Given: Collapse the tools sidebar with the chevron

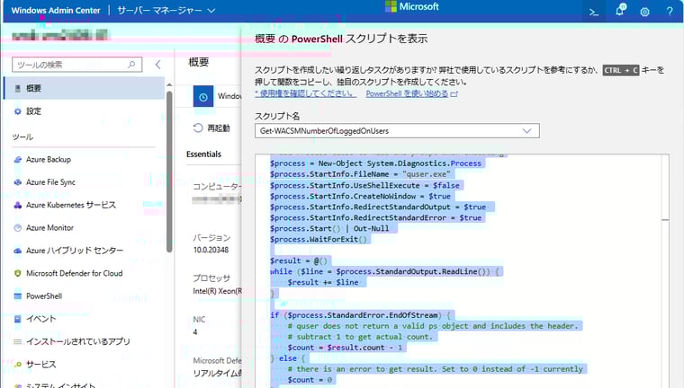Looking at the screenshot, I should tap(157, 65).
